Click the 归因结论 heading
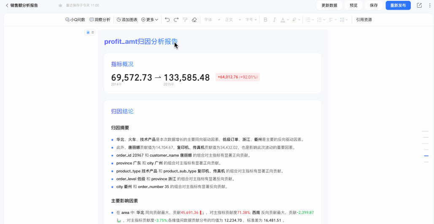Screen dimensions: 434x224 point(122,111)
